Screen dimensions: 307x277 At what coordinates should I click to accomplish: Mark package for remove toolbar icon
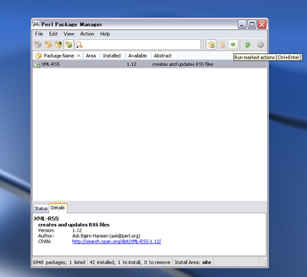point(222,45)
